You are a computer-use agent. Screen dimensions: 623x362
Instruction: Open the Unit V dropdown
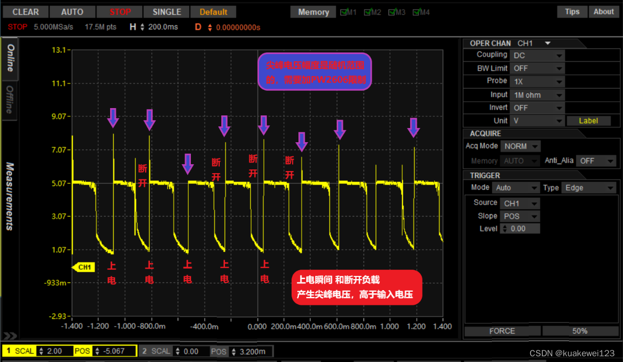537,121
